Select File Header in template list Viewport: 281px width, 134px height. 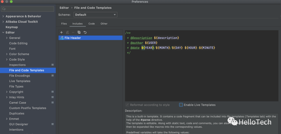73,38
